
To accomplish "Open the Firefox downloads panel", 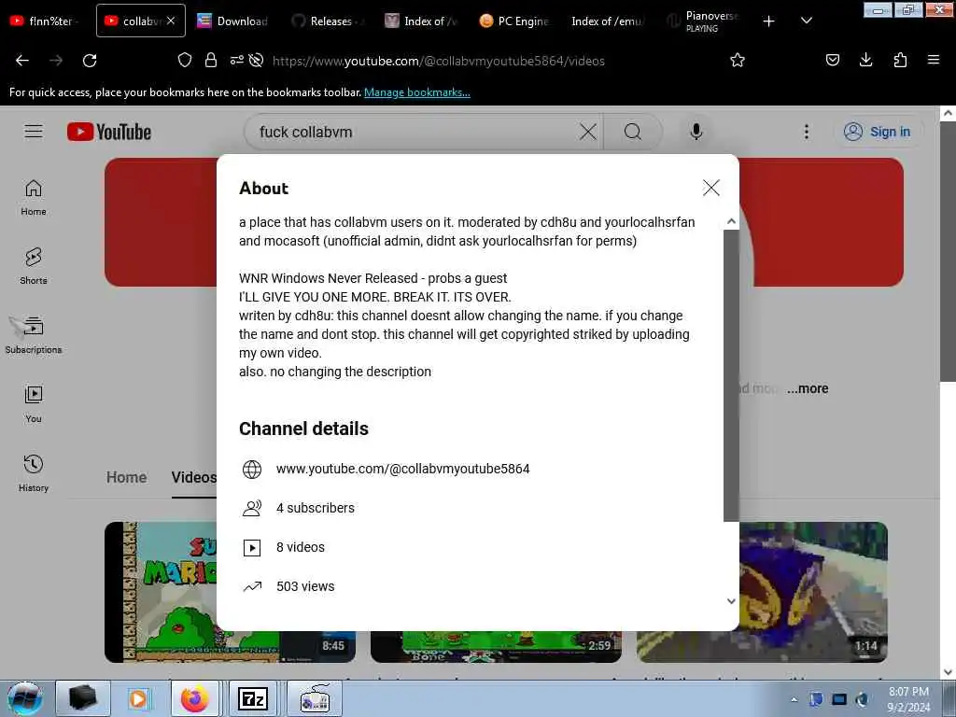I will coord(865,60).
